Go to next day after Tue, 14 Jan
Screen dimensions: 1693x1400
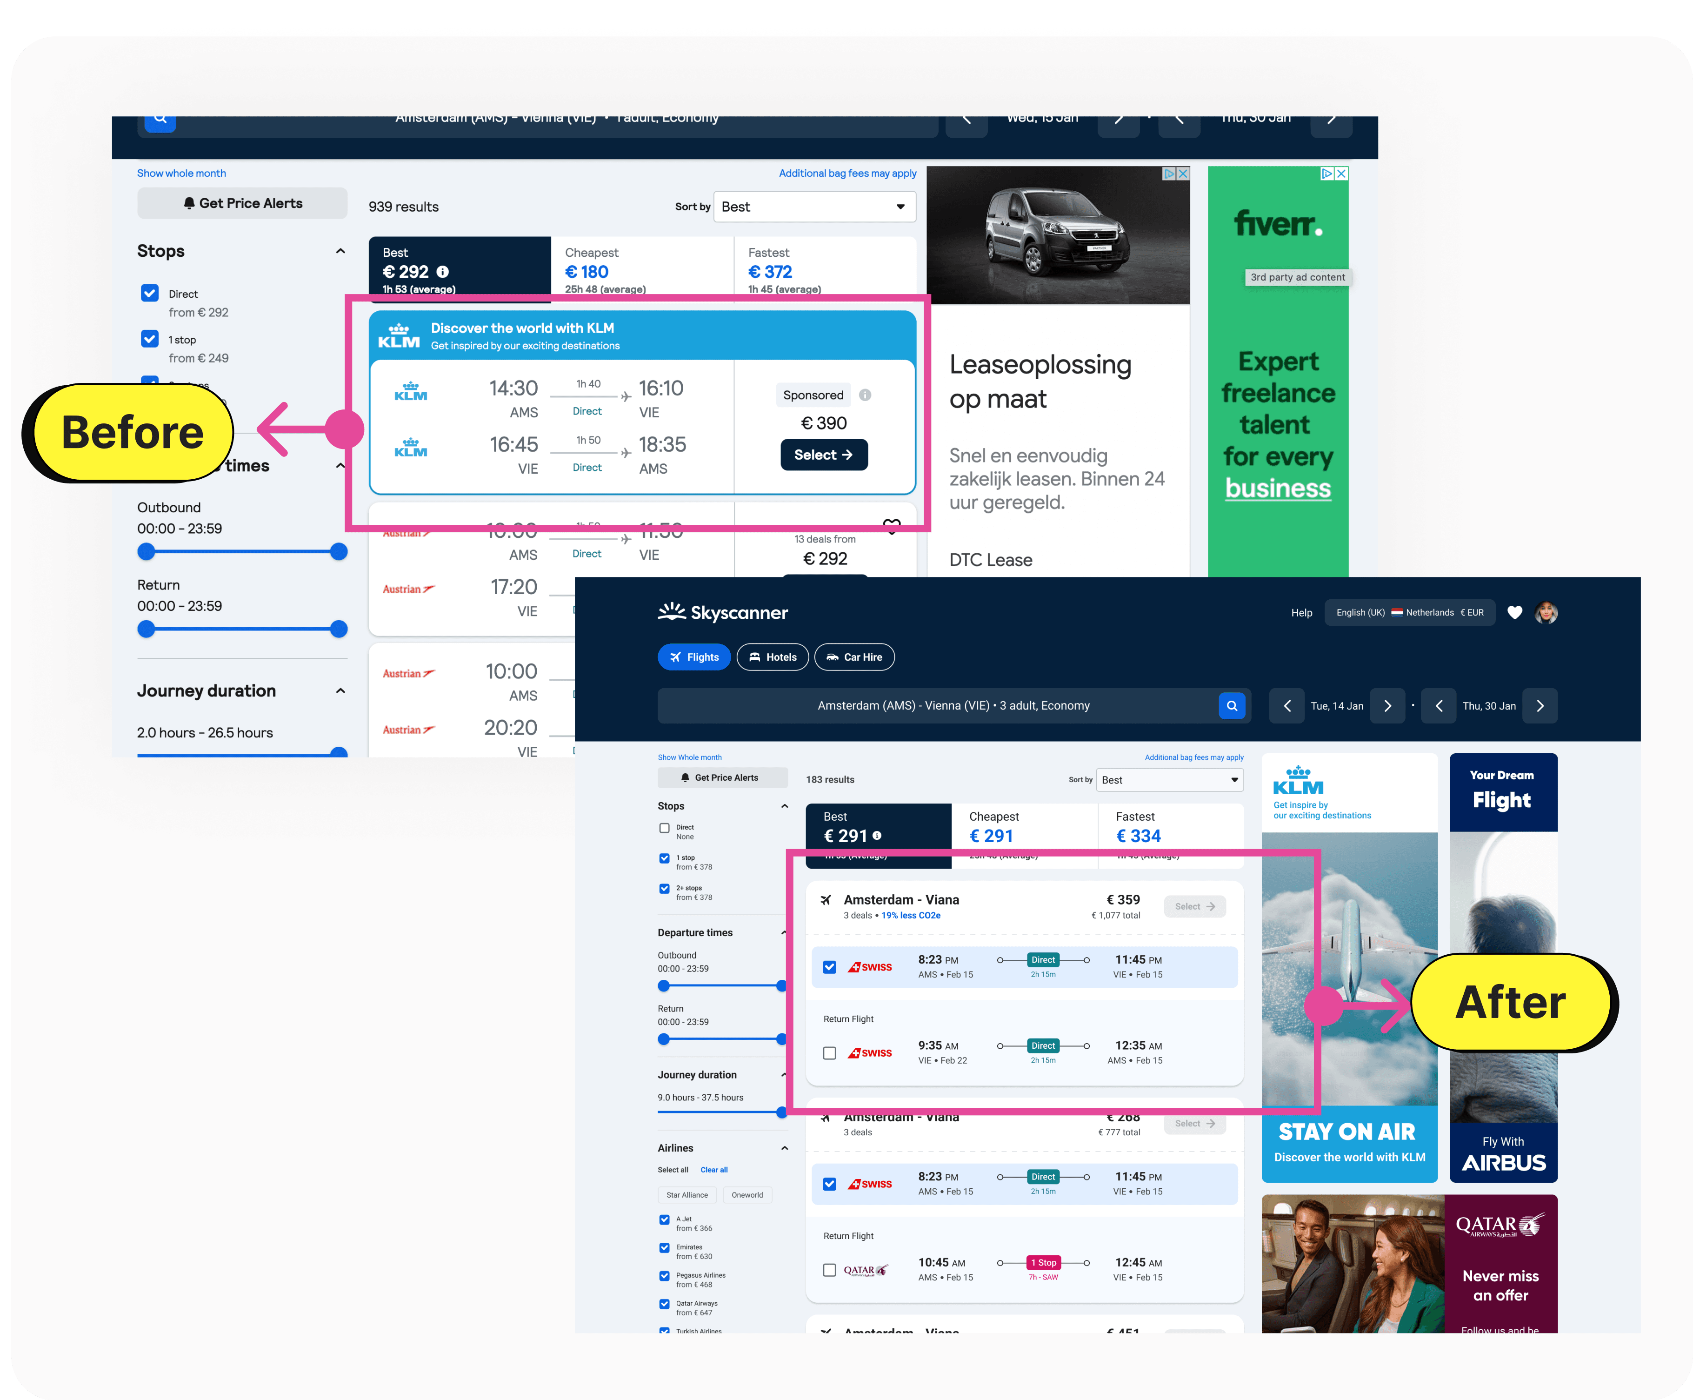tap(1387, 706)
